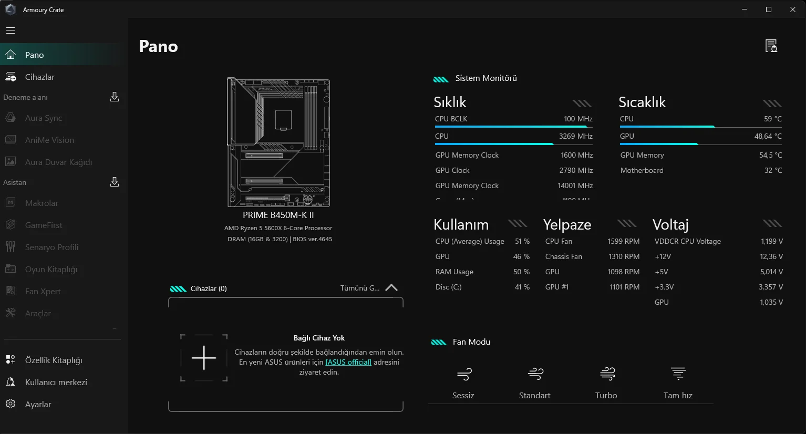Open the hamburger navigation menu
The width and height of the screenshot is (806, 434).
11,30
